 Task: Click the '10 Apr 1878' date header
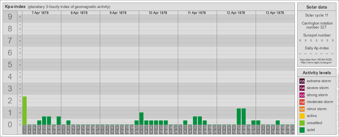(x=158, y=13)
